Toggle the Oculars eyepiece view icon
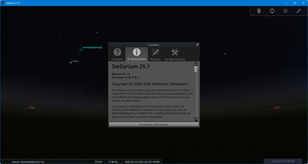This screenshot has width=308, height=164. pyautogui.click(x=259, y=11)
